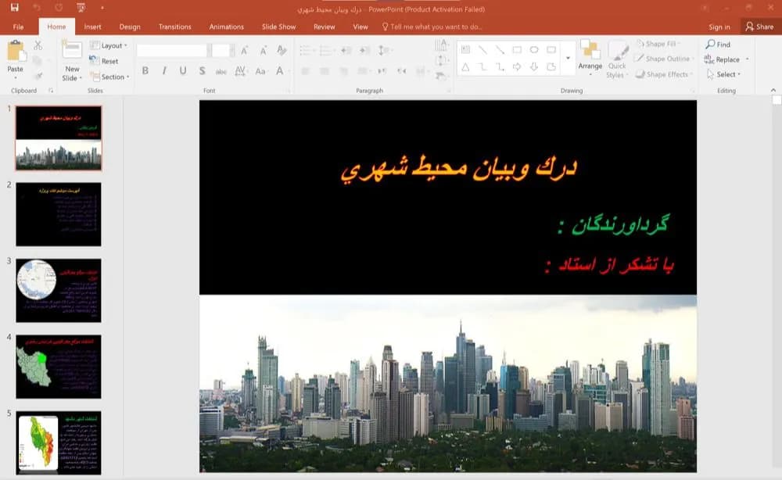Open Quick Styles gallery
The image size is (782, 480).
(x=617, y=59)
